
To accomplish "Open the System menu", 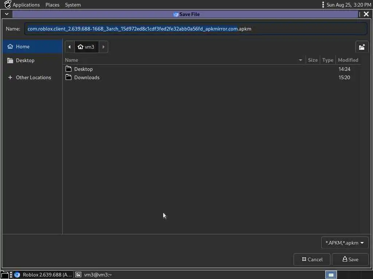I will pos(73,5).
